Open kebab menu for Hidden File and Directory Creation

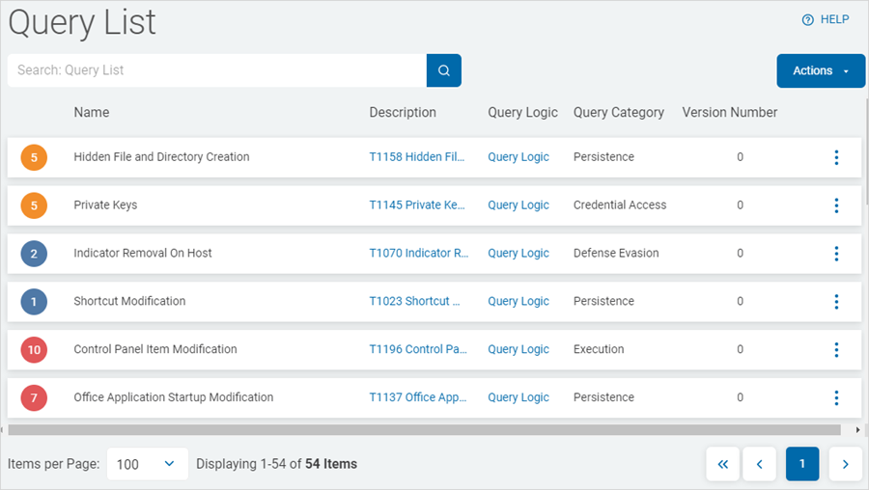click(835, 157)
